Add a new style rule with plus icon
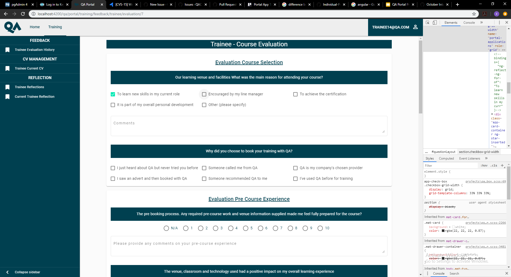The width and height of the screenshot is (511, 277). click(x=502, y=165)
